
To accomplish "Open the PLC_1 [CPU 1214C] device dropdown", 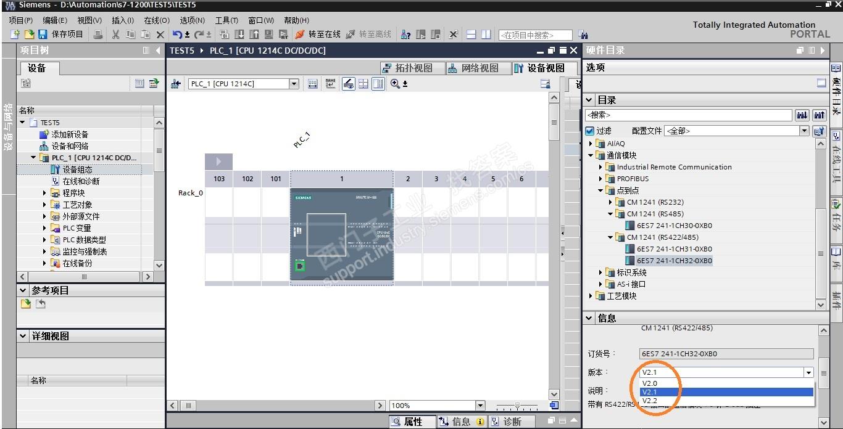I will (x=294, y=84).
